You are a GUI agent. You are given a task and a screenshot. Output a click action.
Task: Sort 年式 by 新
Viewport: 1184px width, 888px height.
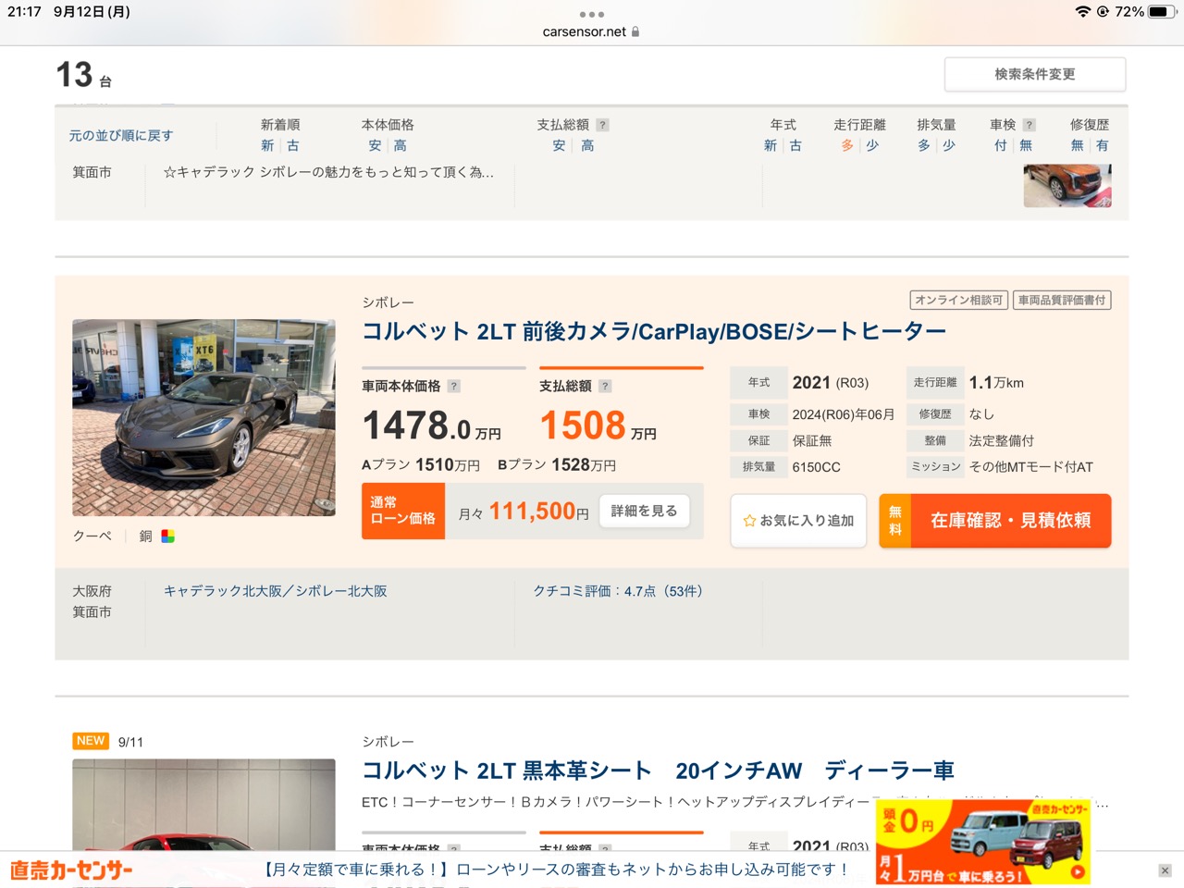(771, 145)
